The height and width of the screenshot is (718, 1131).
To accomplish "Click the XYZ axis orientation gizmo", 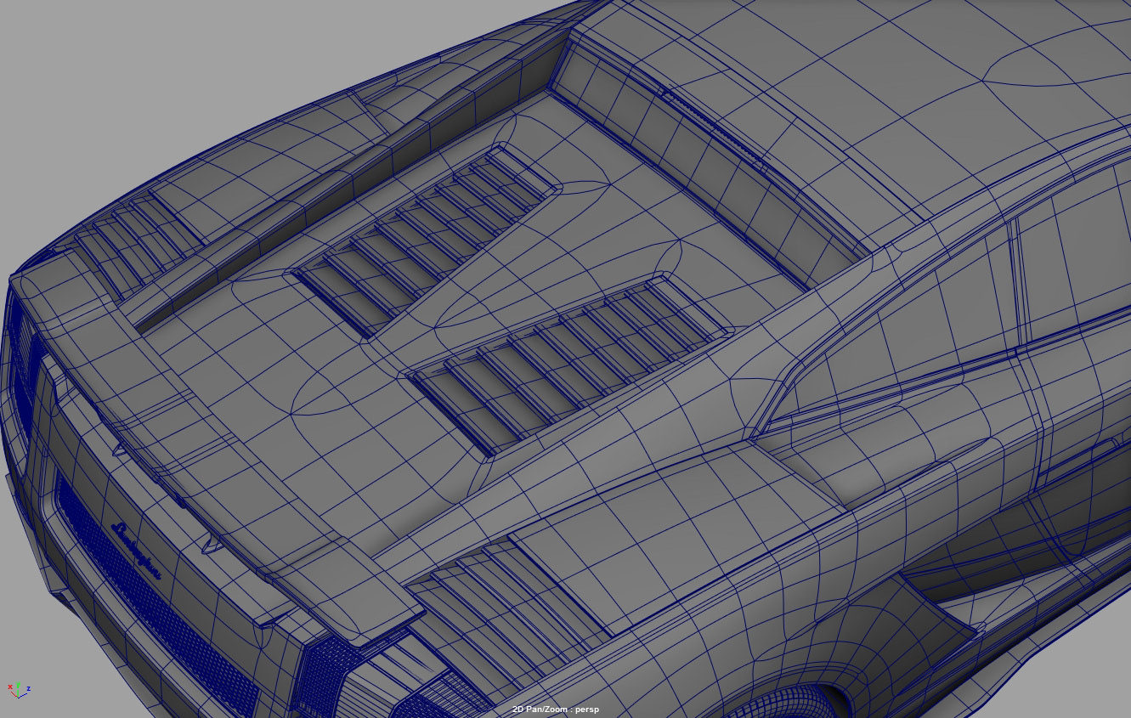I will [19, 689].
